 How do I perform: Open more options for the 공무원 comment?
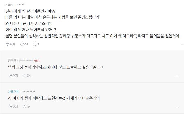pyautogui.click(x=177, y=76)
